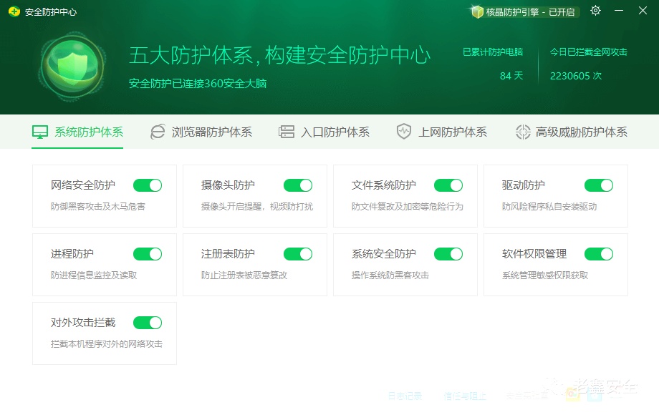This screenshot has width=659, height=415.
Task: Toggle the 系统安全防护 switch
Action: pyautogui.click(x=448, y=254)
